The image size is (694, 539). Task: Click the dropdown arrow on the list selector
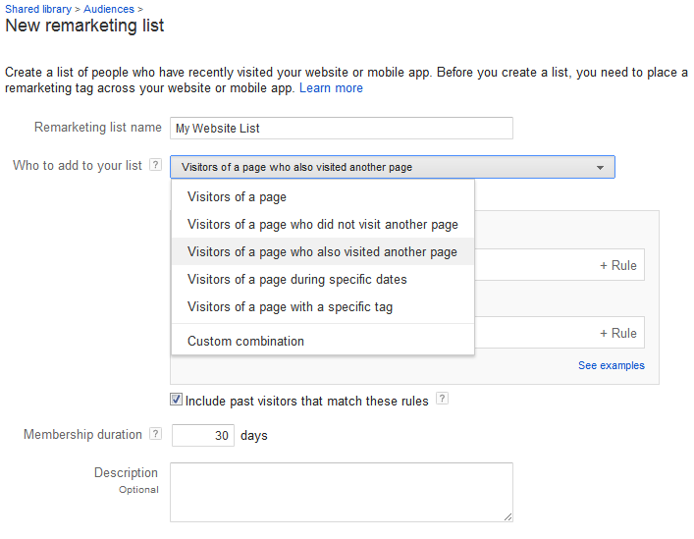click(600, 168)
